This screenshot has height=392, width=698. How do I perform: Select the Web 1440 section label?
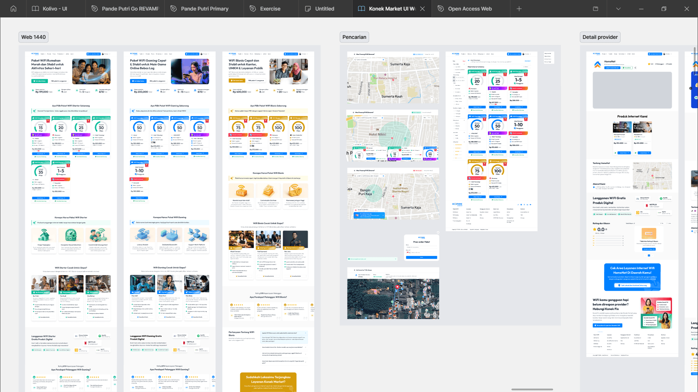(x=33, y=37)
